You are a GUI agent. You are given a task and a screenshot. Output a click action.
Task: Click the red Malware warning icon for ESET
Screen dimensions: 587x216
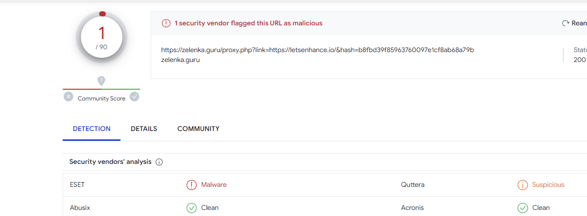pos(192,185)
